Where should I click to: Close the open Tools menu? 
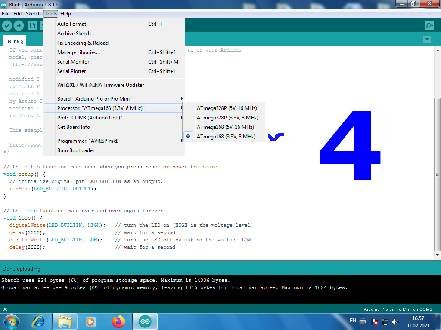(x=51, y=14)
